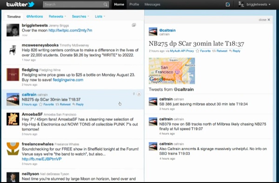The width and height of the screenshot is (279, 183).
Task: Favorite NB275 tweet in detail pane
Action: click(203, 51)
